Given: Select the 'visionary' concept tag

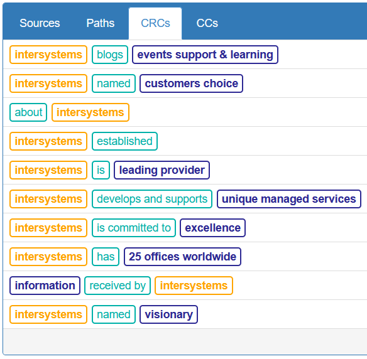Looking at the screenshot, I should point(168,314).
